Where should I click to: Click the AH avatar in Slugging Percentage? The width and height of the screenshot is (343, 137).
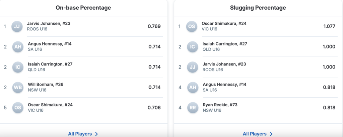pyautogui.click(x=193, y=88)
